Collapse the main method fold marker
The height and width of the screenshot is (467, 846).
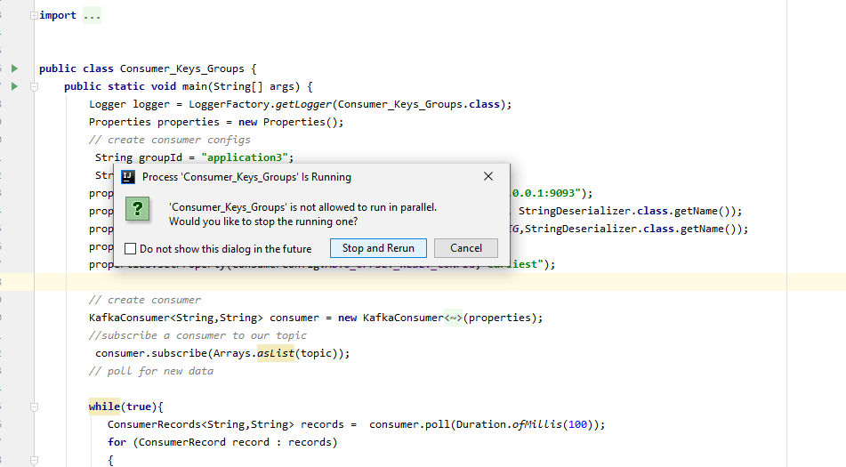coord(34,86)
